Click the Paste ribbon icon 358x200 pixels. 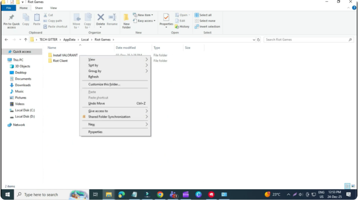37,17
